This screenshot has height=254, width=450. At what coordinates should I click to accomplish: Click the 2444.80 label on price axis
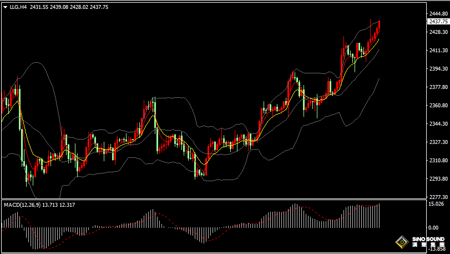click(x=438, y=14)
